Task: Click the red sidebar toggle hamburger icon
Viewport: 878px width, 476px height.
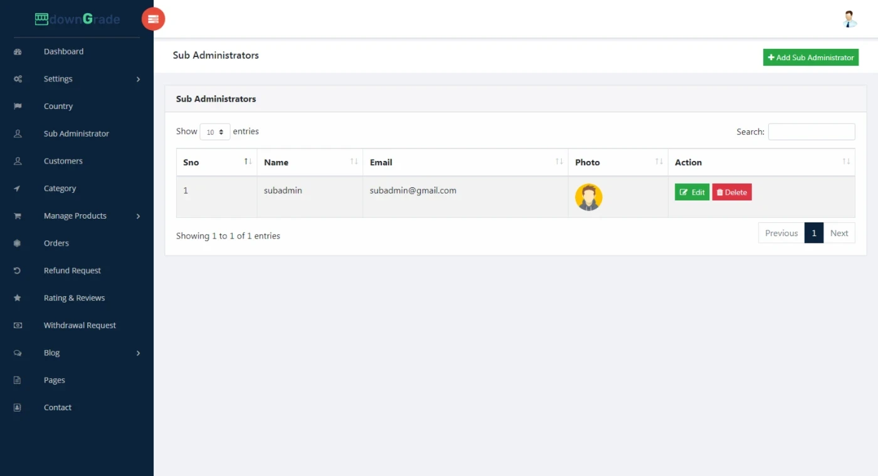Action: click(153, 19)
